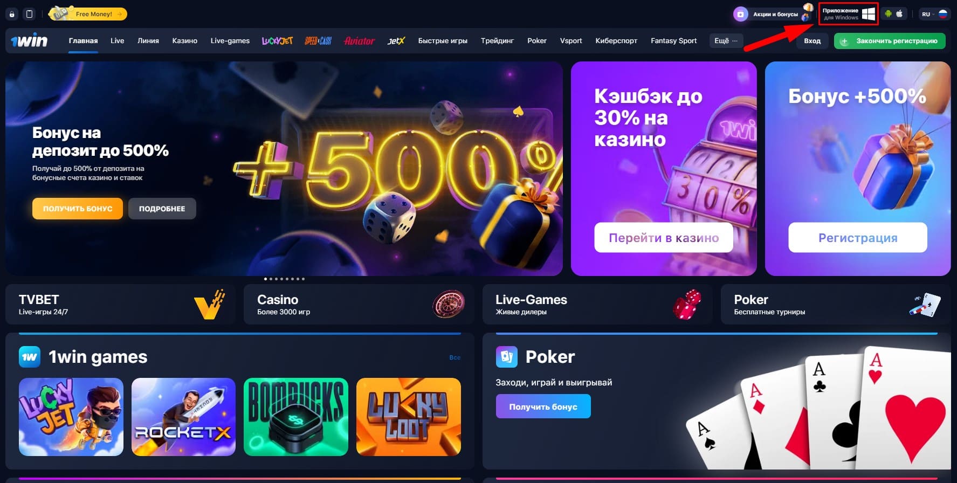The height and width of the screenshot is (483, 957).
Task: Expand the RU language selector
Action: coord(935,14)
